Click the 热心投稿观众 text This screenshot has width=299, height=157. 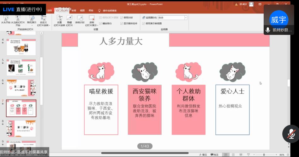coord(230,106)
